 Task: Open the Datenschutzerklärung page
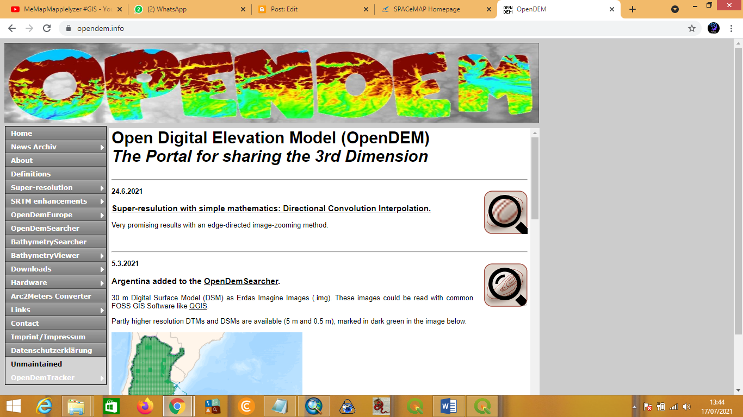(x=55, y=350)
